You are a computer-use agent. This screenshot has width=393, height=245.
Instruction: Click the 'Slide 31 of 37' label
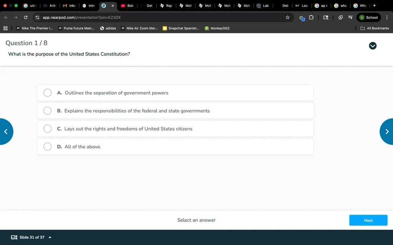tap(32, 237)
